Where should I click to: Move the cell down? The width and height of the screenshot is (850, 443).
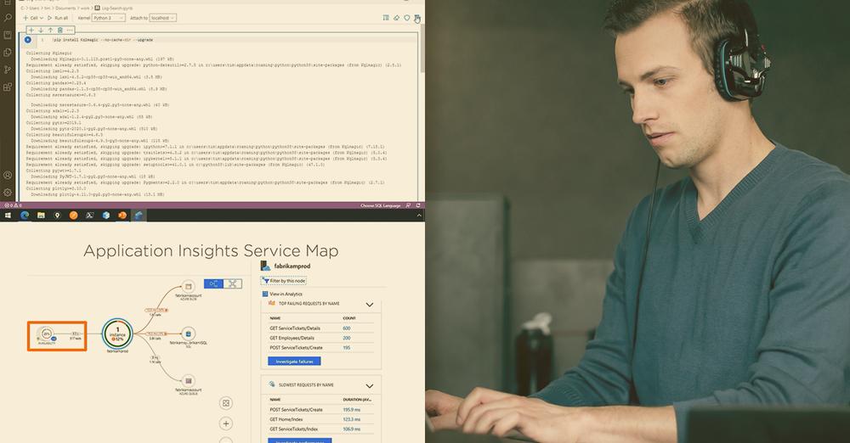coord(41,31)
